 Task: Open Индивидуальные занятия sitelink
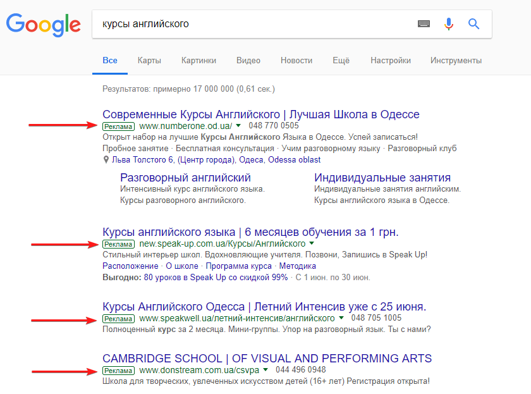pyautogui.click(x=382, y=178)
